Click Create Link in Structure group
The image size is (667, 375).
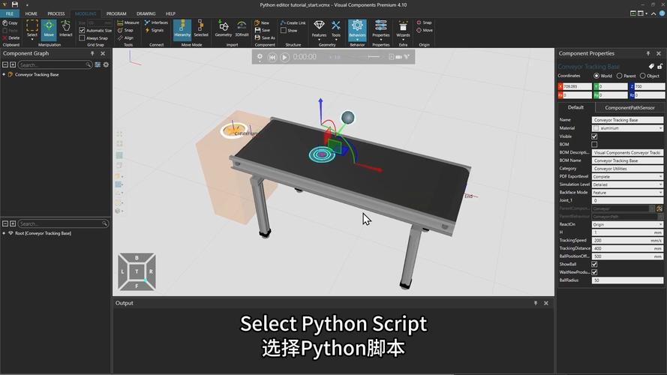point(293,22)
